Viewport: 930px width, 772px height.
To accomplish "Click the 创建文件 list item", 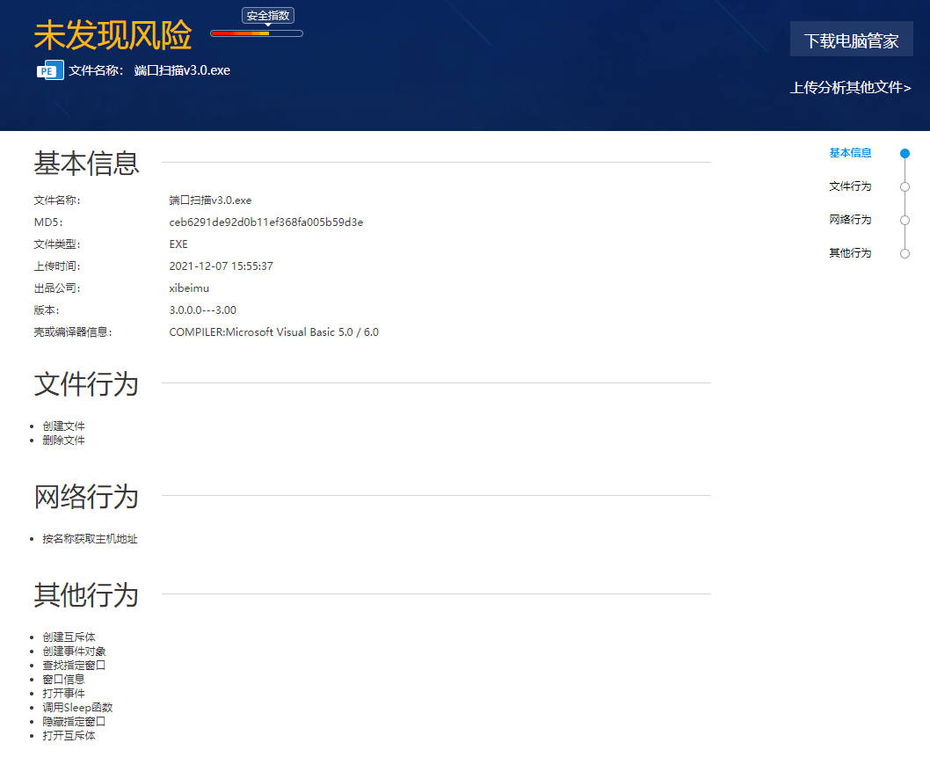I will coord(63,426).
